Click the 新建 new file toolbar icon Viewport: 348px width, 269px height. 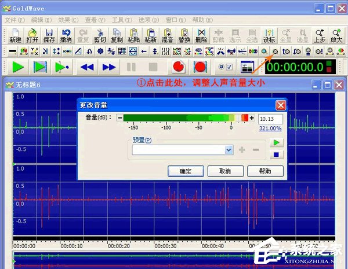coord(15,36)
